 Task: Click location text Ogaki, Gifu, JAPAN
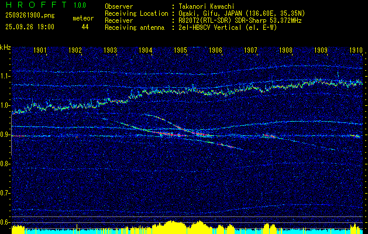(x=209, y=13)
